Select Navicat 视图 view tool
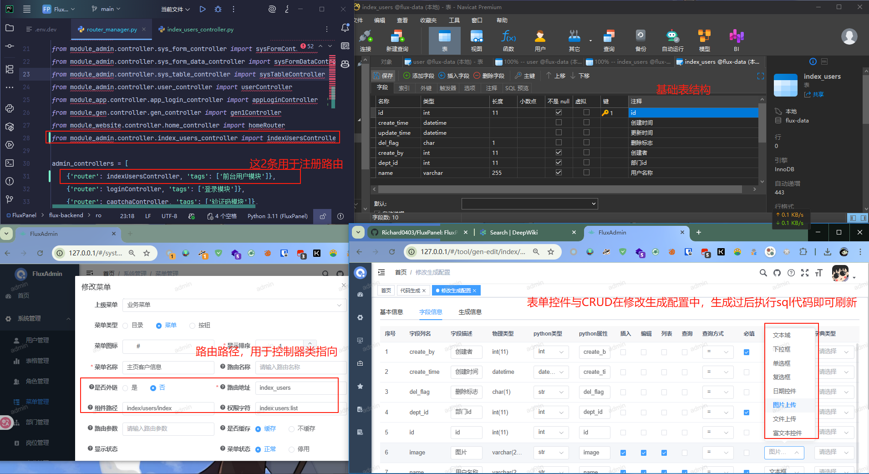 (x=477, y=41)
